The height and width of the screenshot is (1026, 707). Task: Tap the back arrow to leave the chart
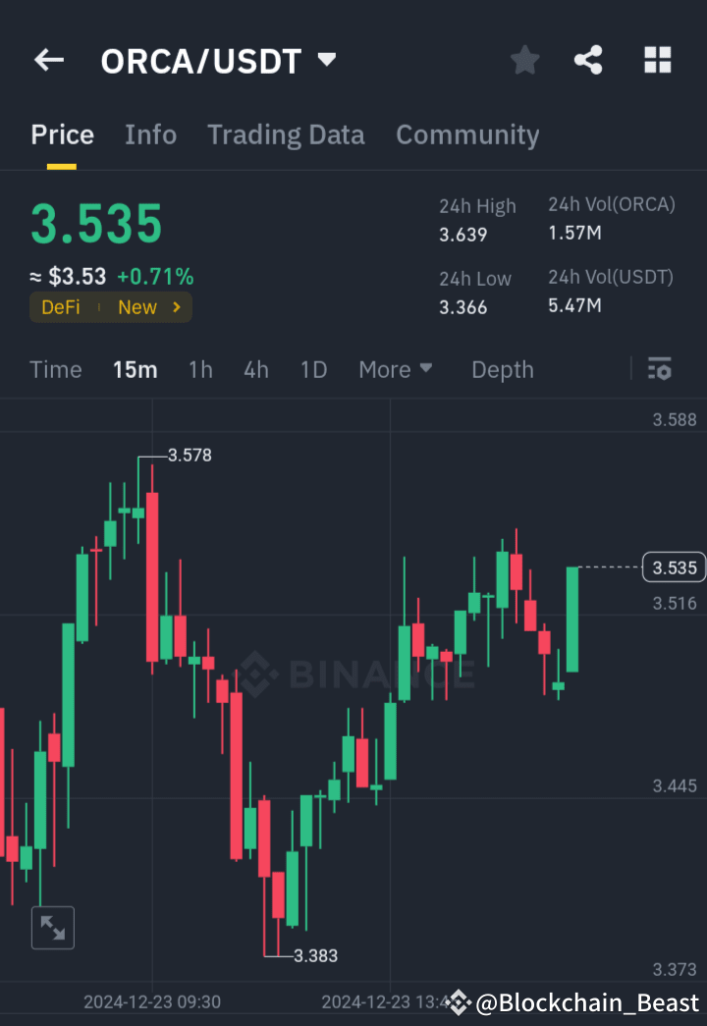[x=48, y=60]
